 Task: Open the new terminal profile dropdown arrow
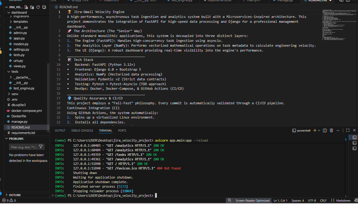pyautogui.click(x=319, y=130)
